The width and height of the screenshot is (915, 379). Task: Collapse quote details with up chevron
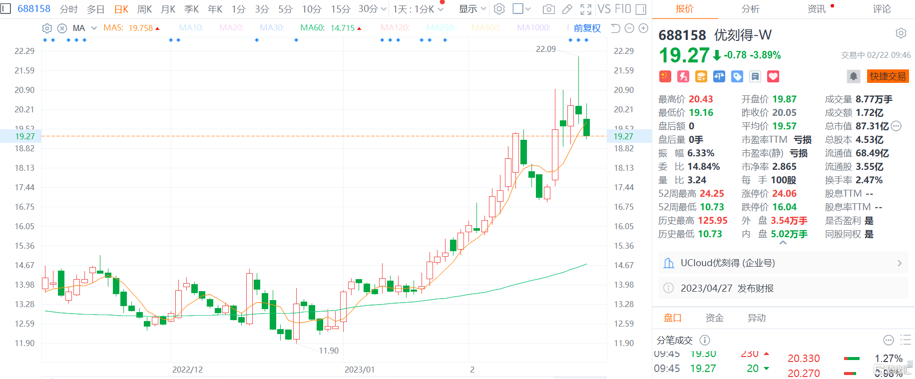(783, 243)
